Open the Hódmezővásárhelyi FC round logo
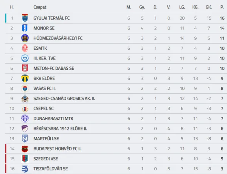Image resolution: width=227 pixels, height=174 pixels. click(x=25, y=38)
